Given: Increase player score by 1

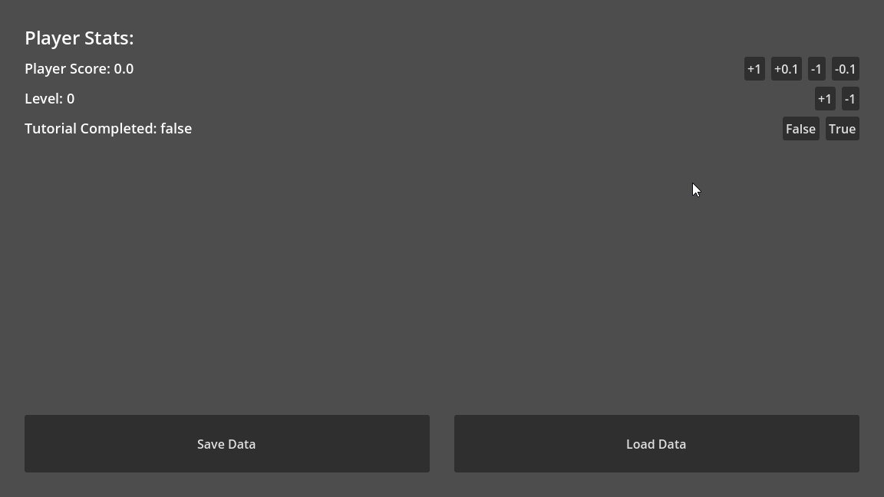Looking at the screenshot, I should pyautogui.click(x=754, y=69).
